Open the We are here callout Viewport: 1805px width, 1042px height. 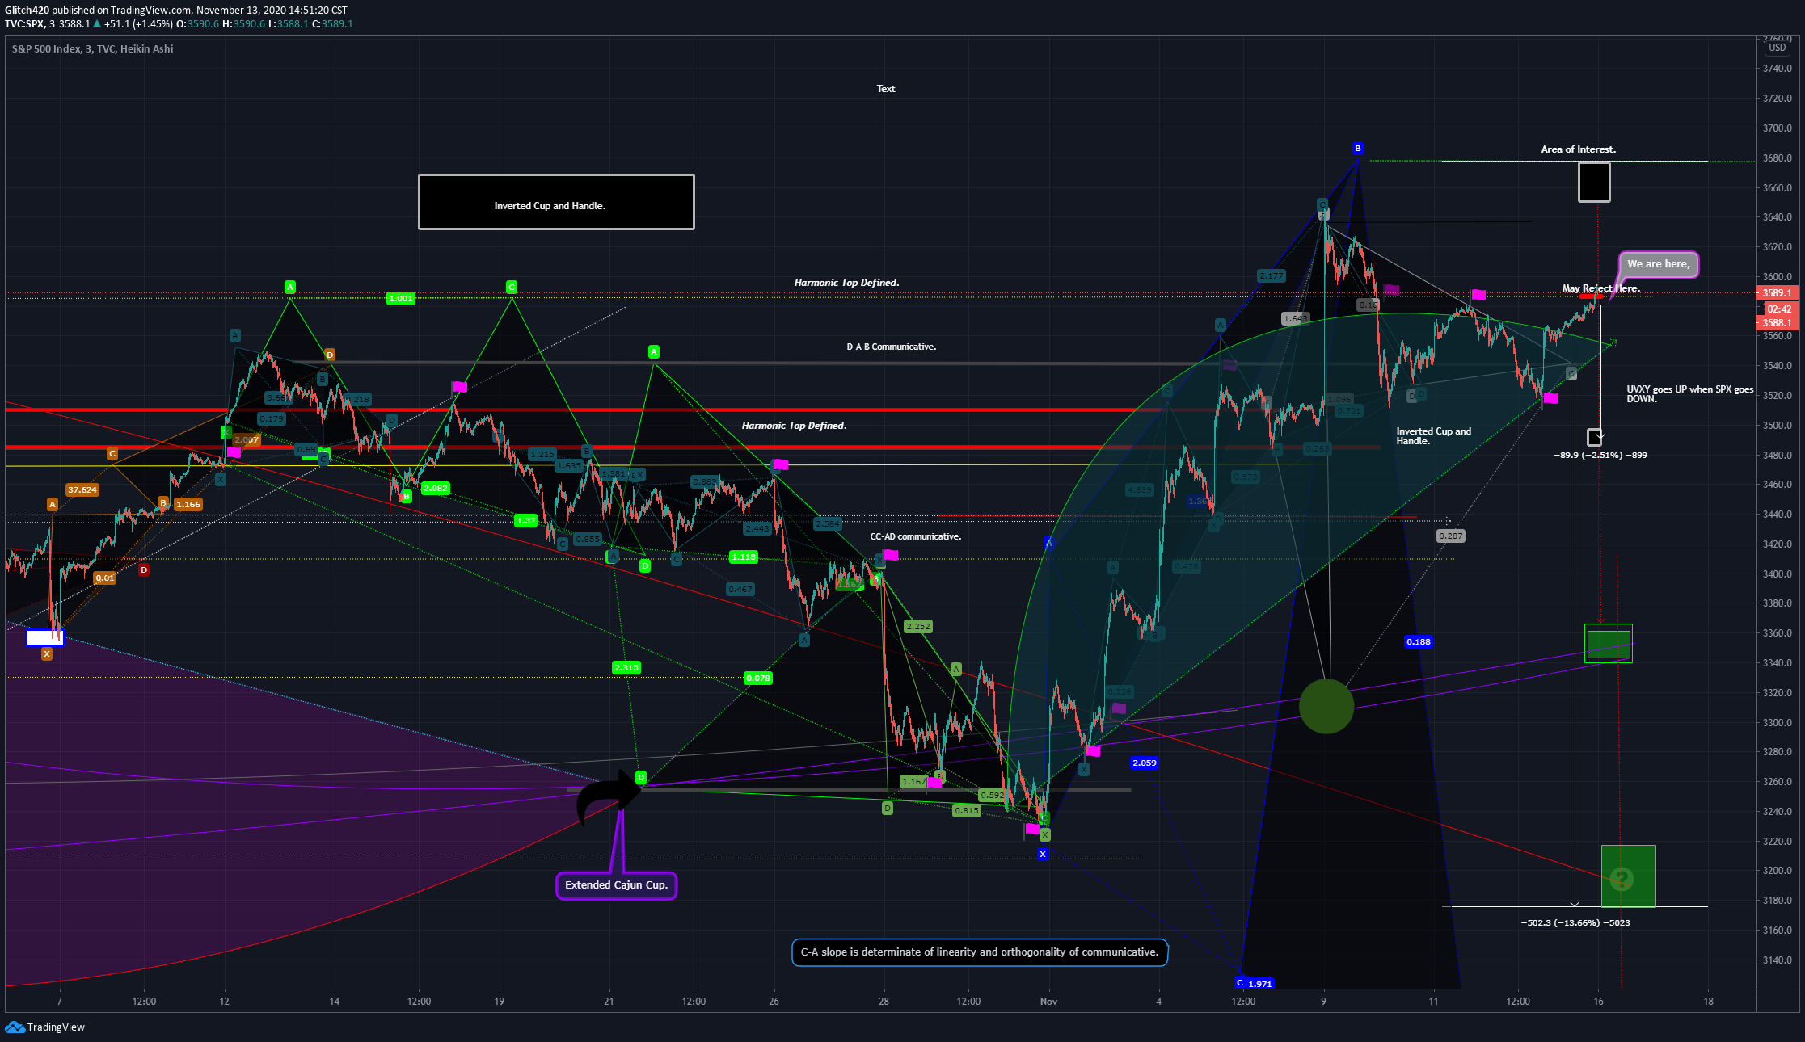(1658, 264)
